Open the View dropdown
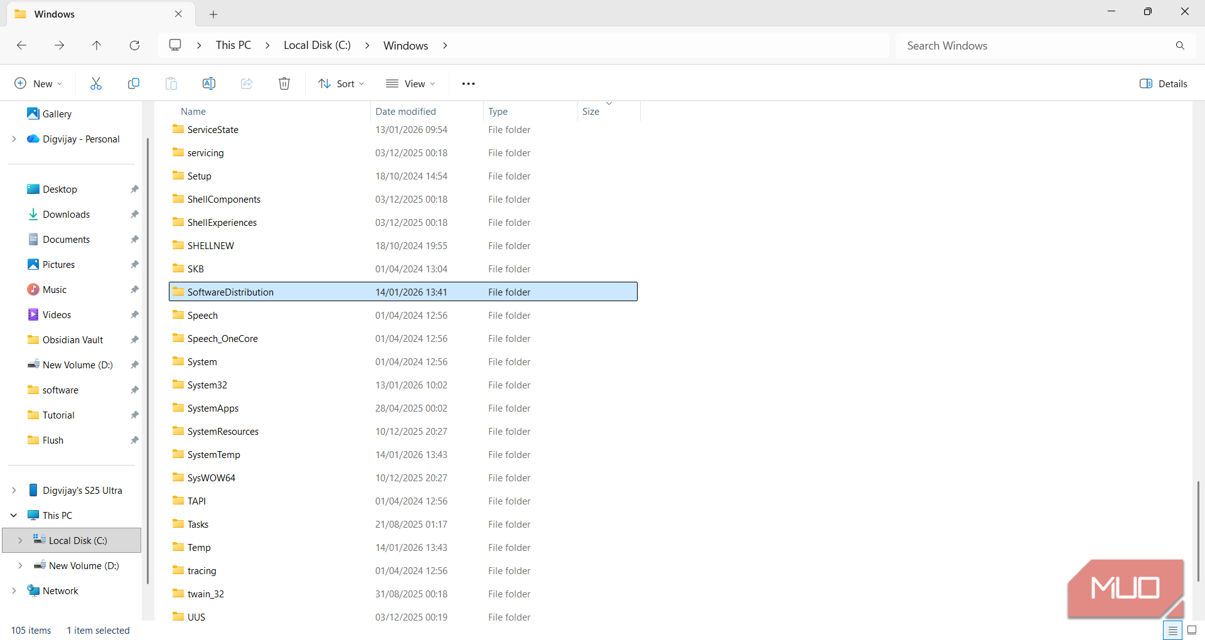 click(x=410, y=83)
